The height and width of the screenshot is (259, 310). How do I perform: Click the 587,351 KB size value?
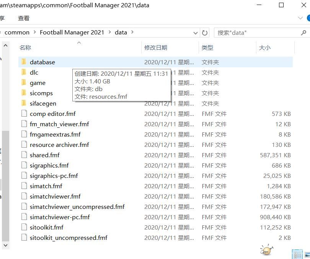point(275,155)
